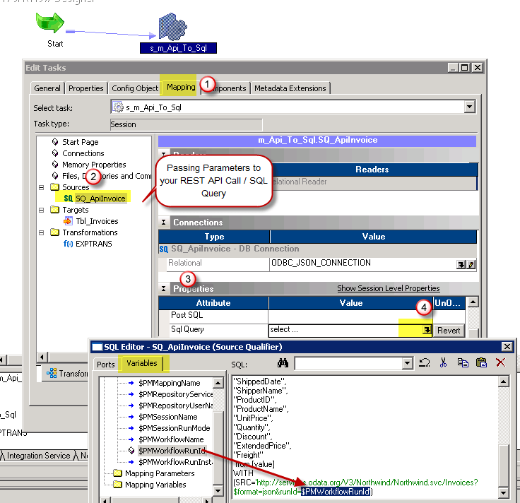Click the paste clipboard icon in SQL Editor
This screenshot has width=520, height=503.
481,362
